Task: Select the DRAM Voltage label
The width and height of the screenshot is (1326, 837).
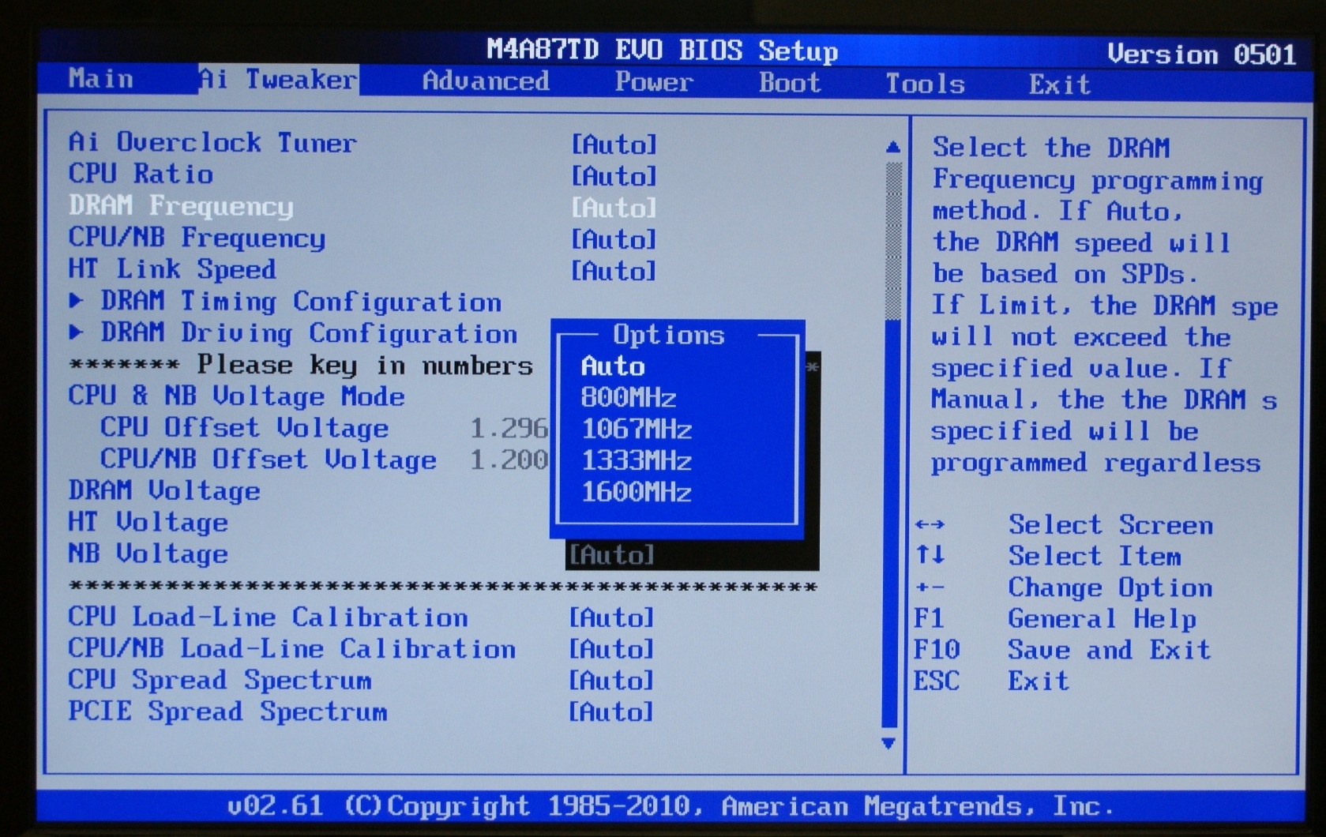Action: click(164, 491)
